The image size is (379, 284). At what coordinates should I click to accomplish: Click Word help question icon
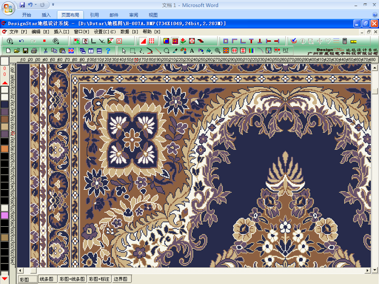pyautogui.click(x=375, y=15)
